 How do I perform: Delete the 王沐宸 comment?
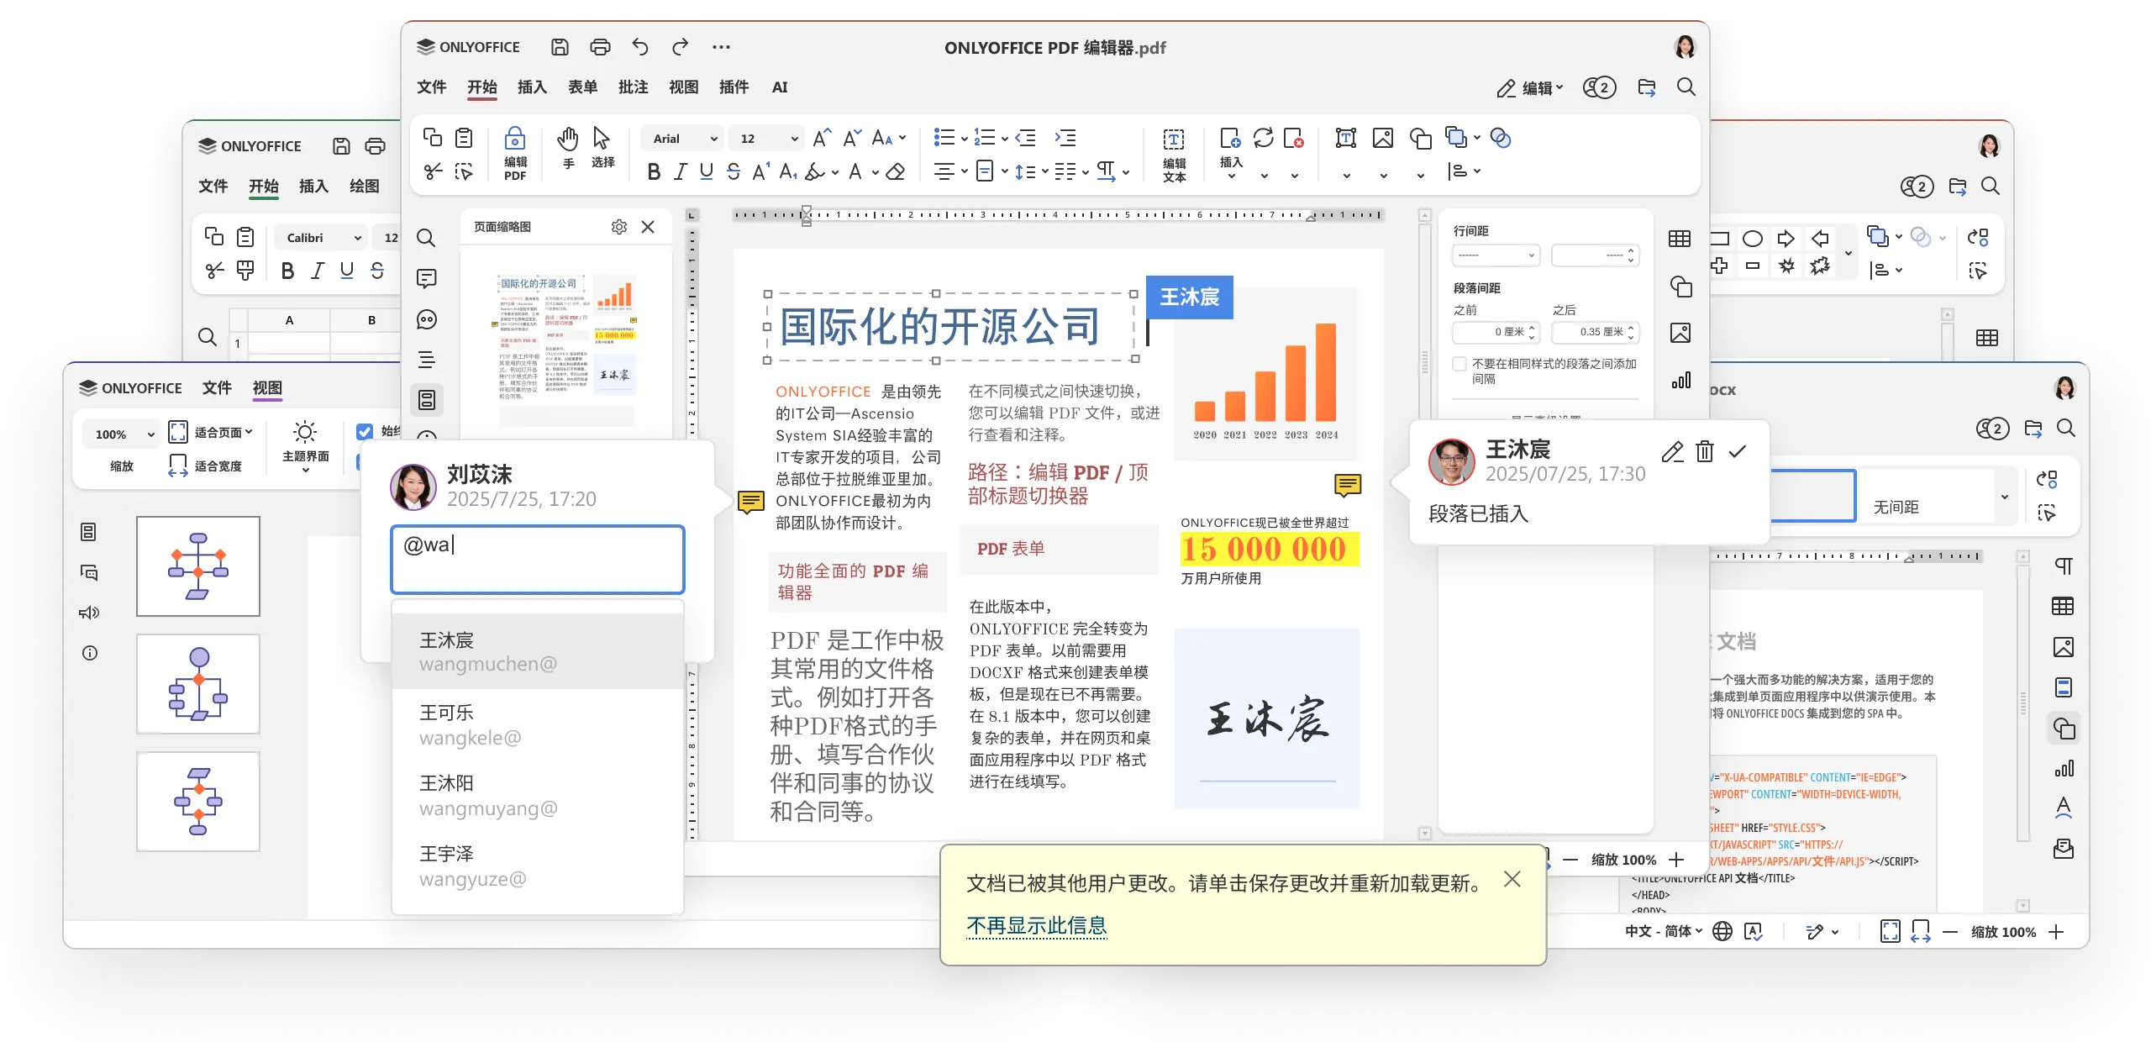1705,452
